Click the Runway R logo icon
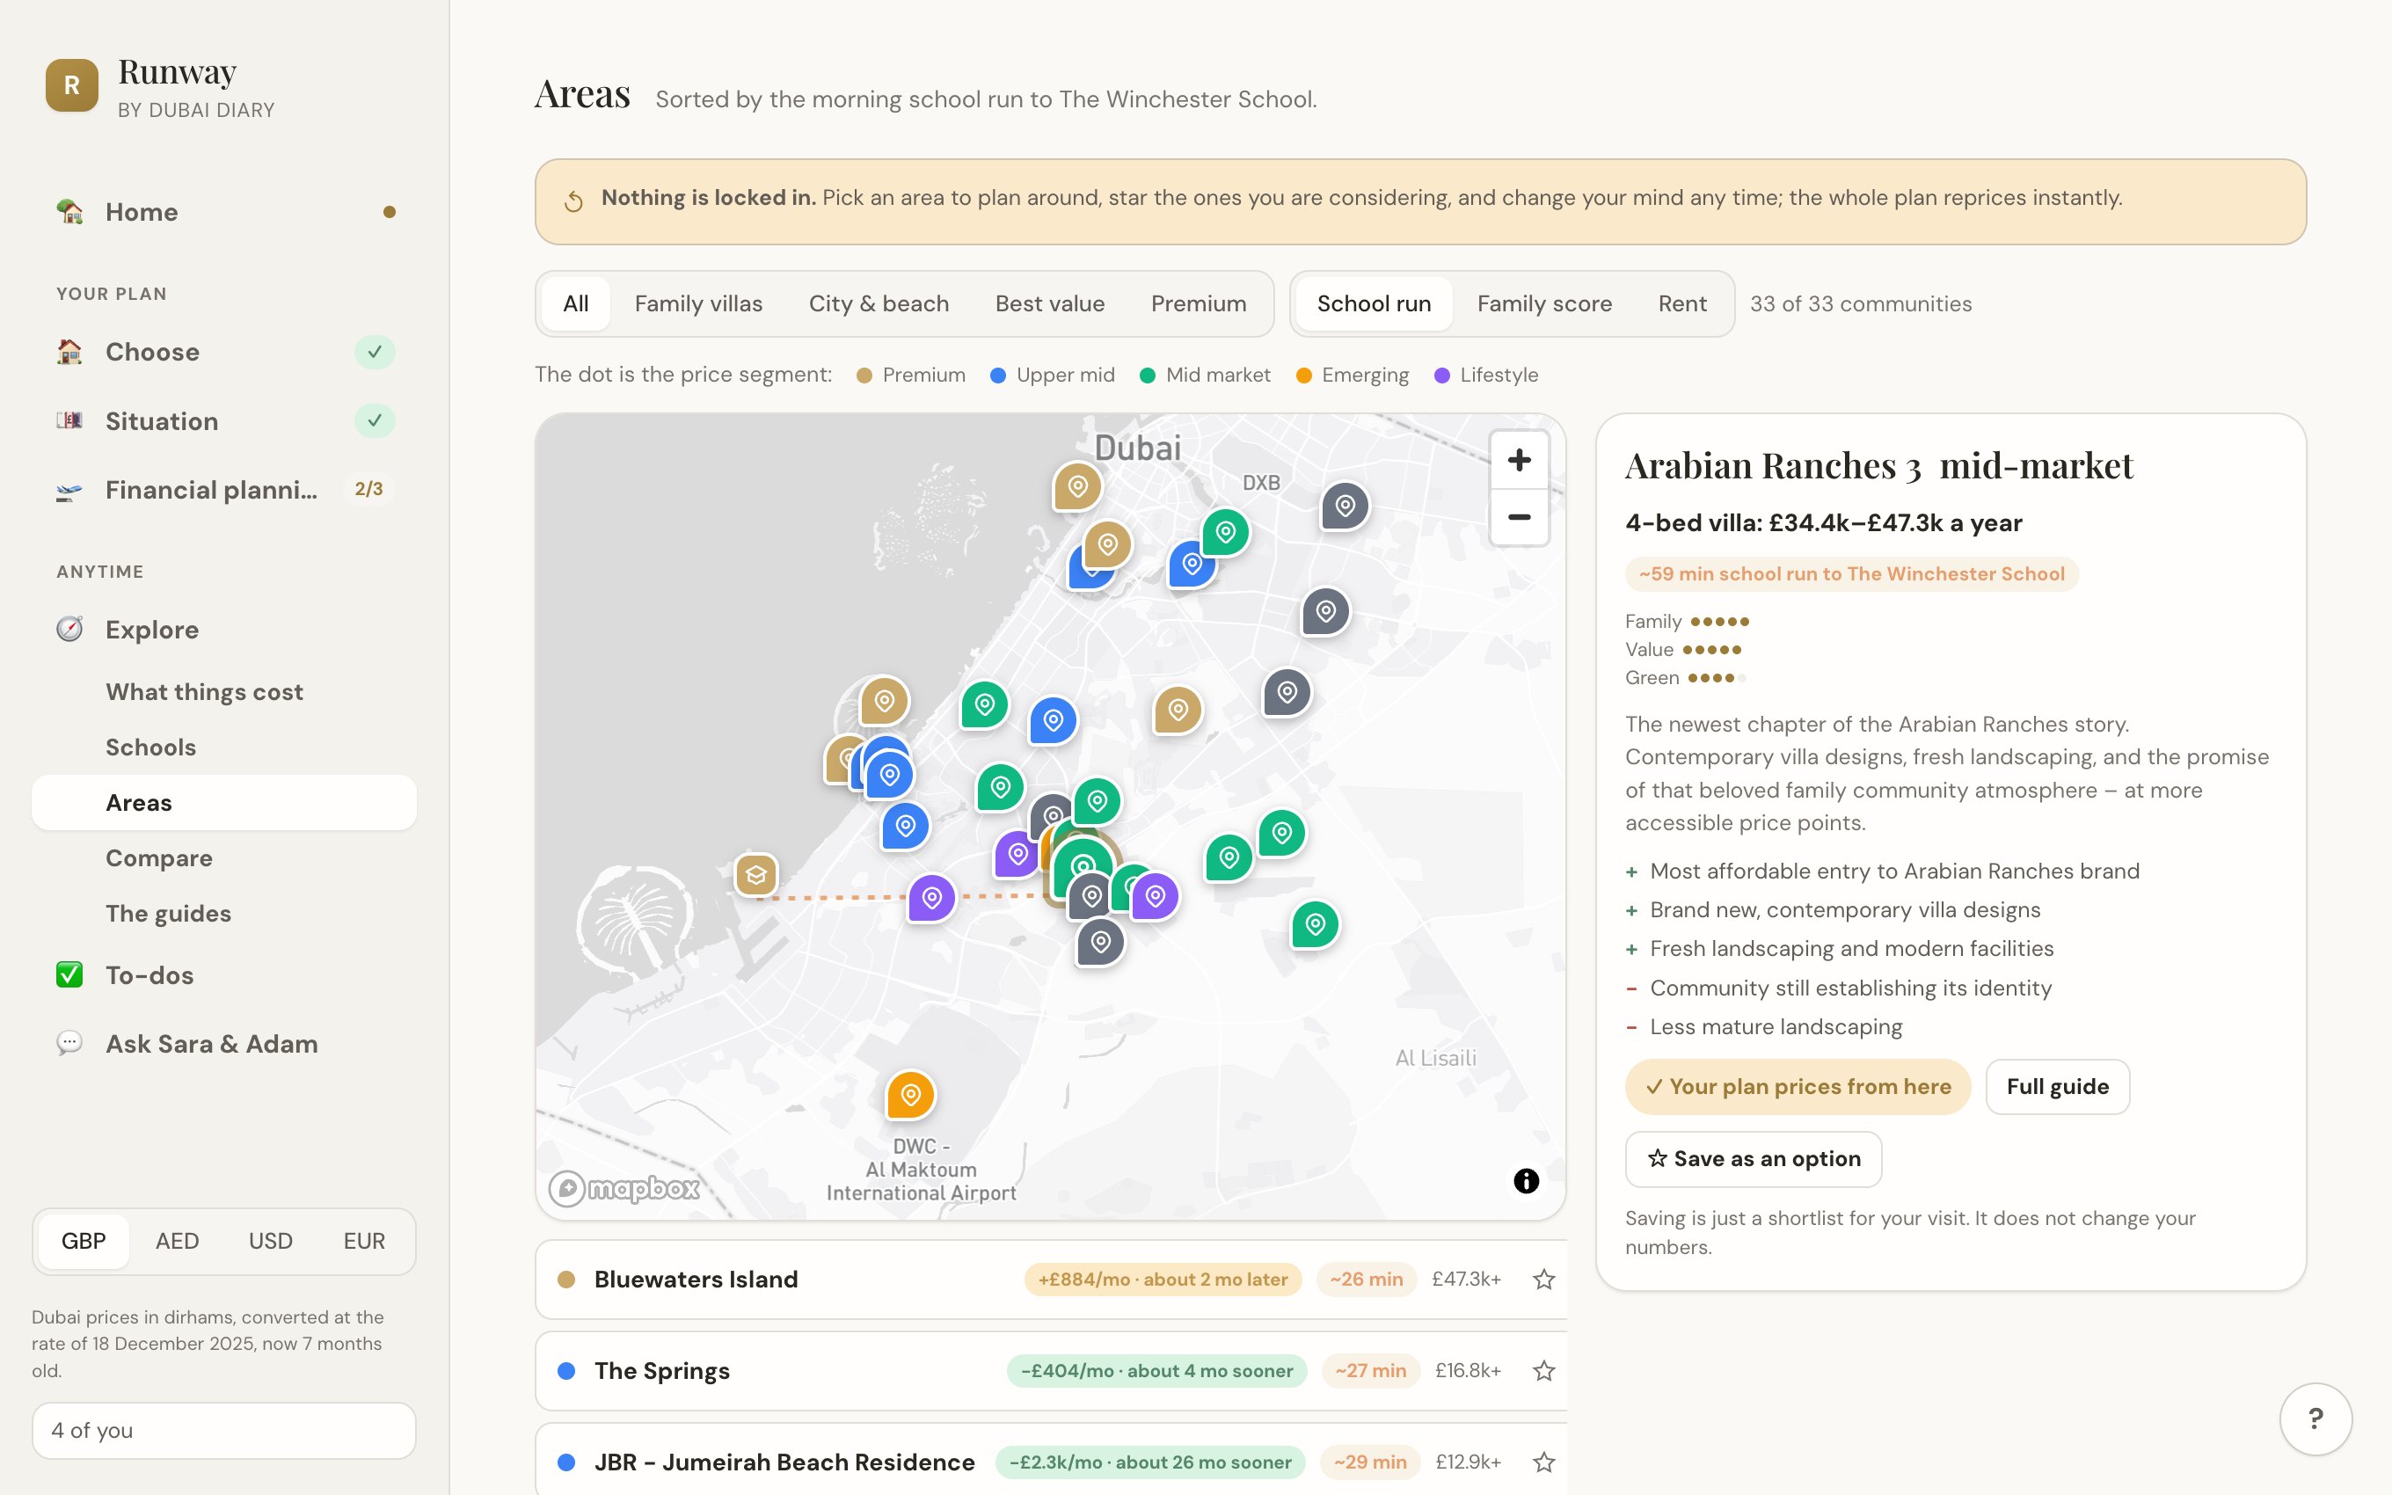Viewport: 2392px width, 1495px height. click(72, 85)
